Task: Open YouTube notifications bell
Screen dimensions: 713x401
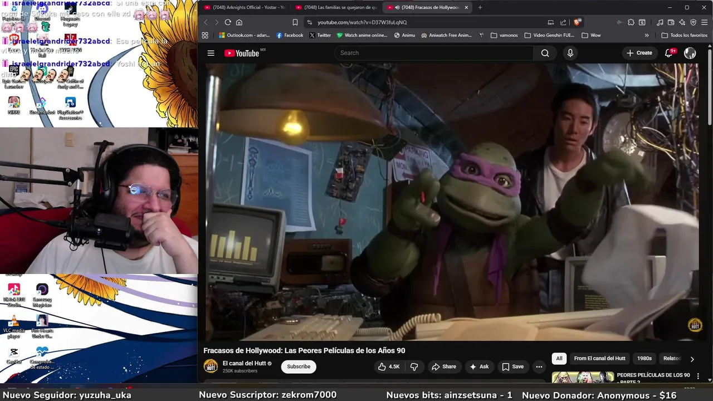Action: 668,53
